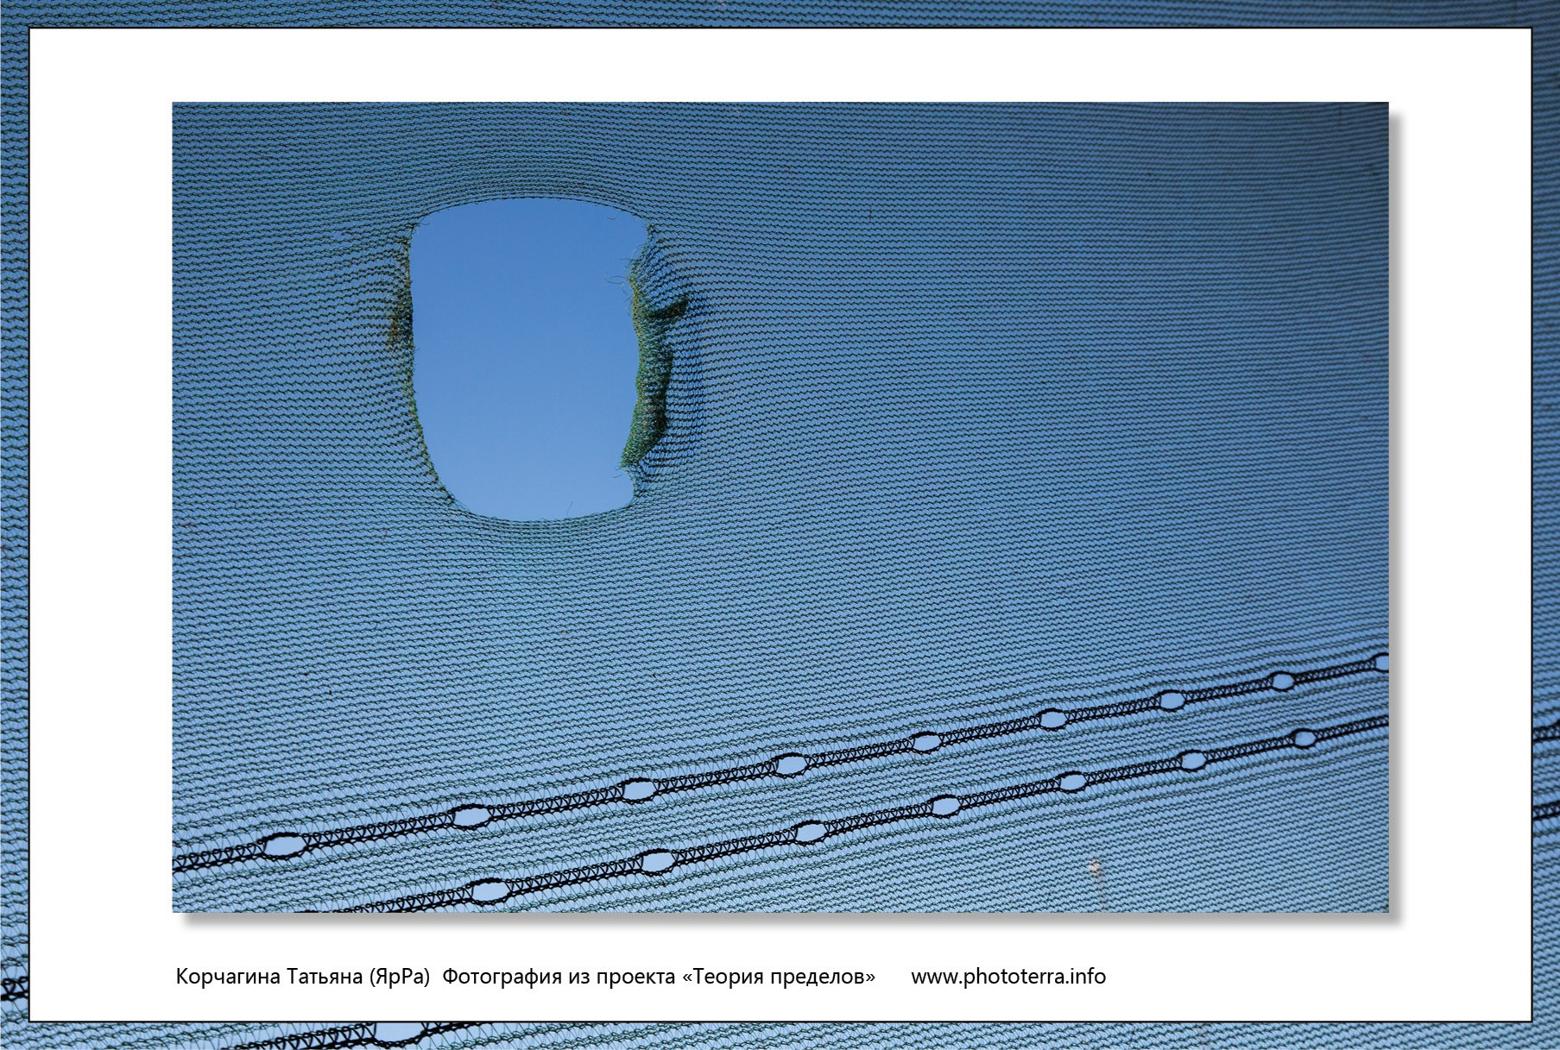Click the author name Корчагина Татьяна
1560x1050 pixels.
coord(269,977)
